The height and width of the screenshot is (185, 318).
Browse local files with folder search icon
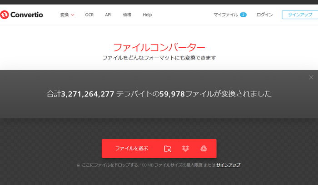point(168,149)
